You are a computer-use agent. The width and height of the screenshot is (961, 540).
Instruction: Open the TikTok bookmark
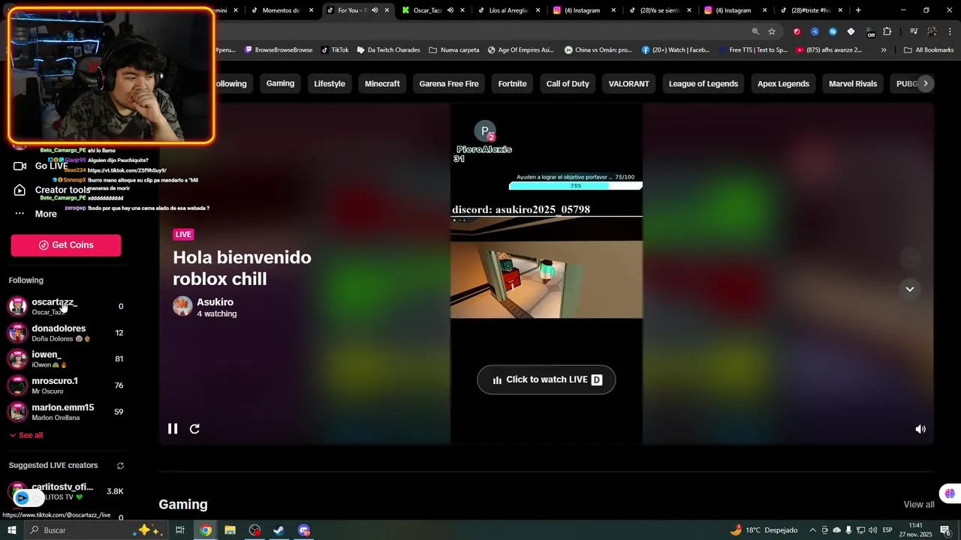click(x=335, y=50)
